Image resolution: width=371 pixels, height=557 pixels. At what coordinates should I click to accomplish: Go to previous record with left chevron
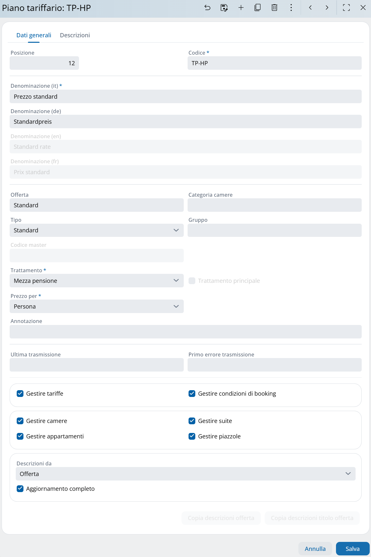(310, 8)
